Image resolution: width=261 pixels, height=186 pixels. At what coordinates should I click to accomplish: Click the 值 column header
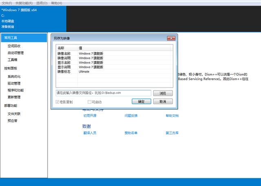click(x=124, y=48)
